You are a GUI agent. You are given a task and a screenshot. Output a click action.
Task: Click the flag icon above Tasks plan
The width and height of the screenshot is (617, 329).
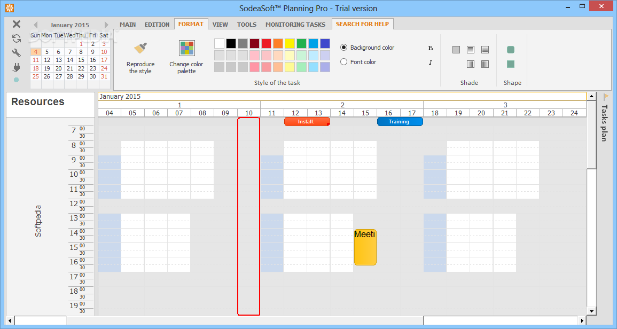point(606,97)
